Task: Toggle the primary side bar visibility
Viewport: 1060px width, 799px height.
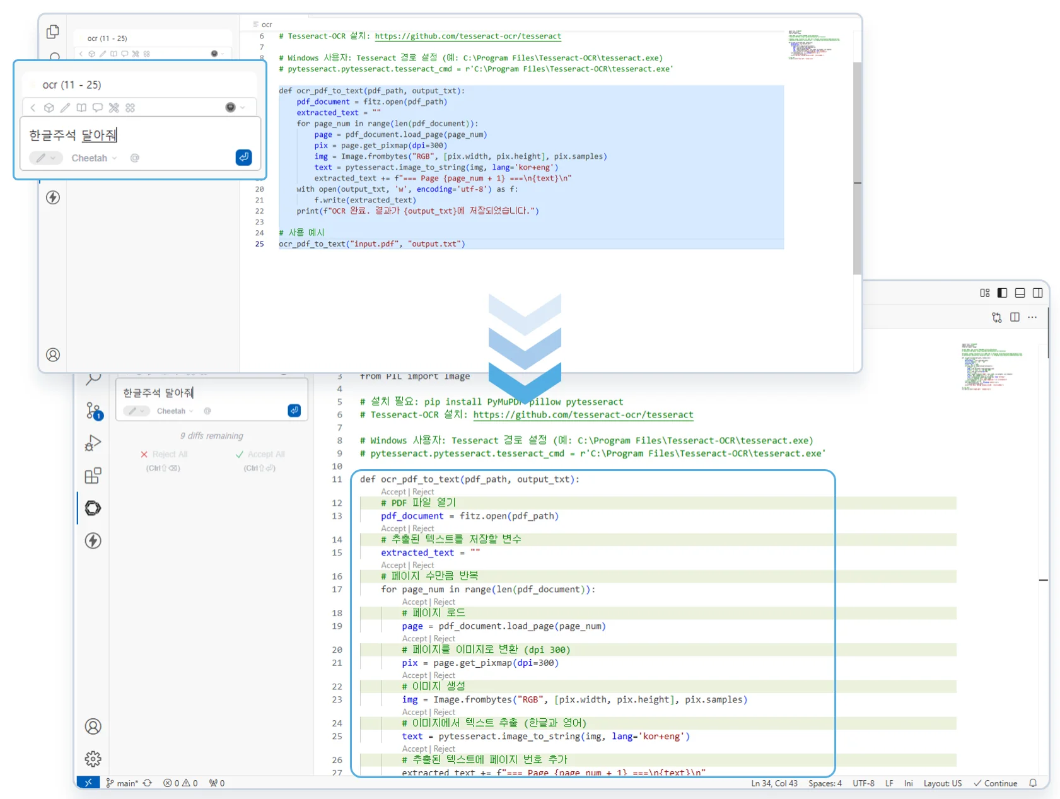Action: click(1002, 293)
